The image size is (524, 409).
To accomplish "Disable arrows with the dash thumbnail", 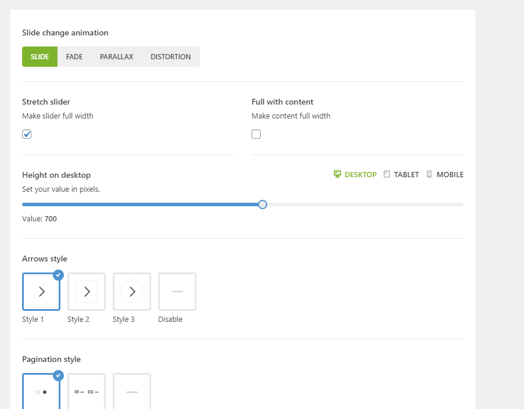I will coord(177,292).
